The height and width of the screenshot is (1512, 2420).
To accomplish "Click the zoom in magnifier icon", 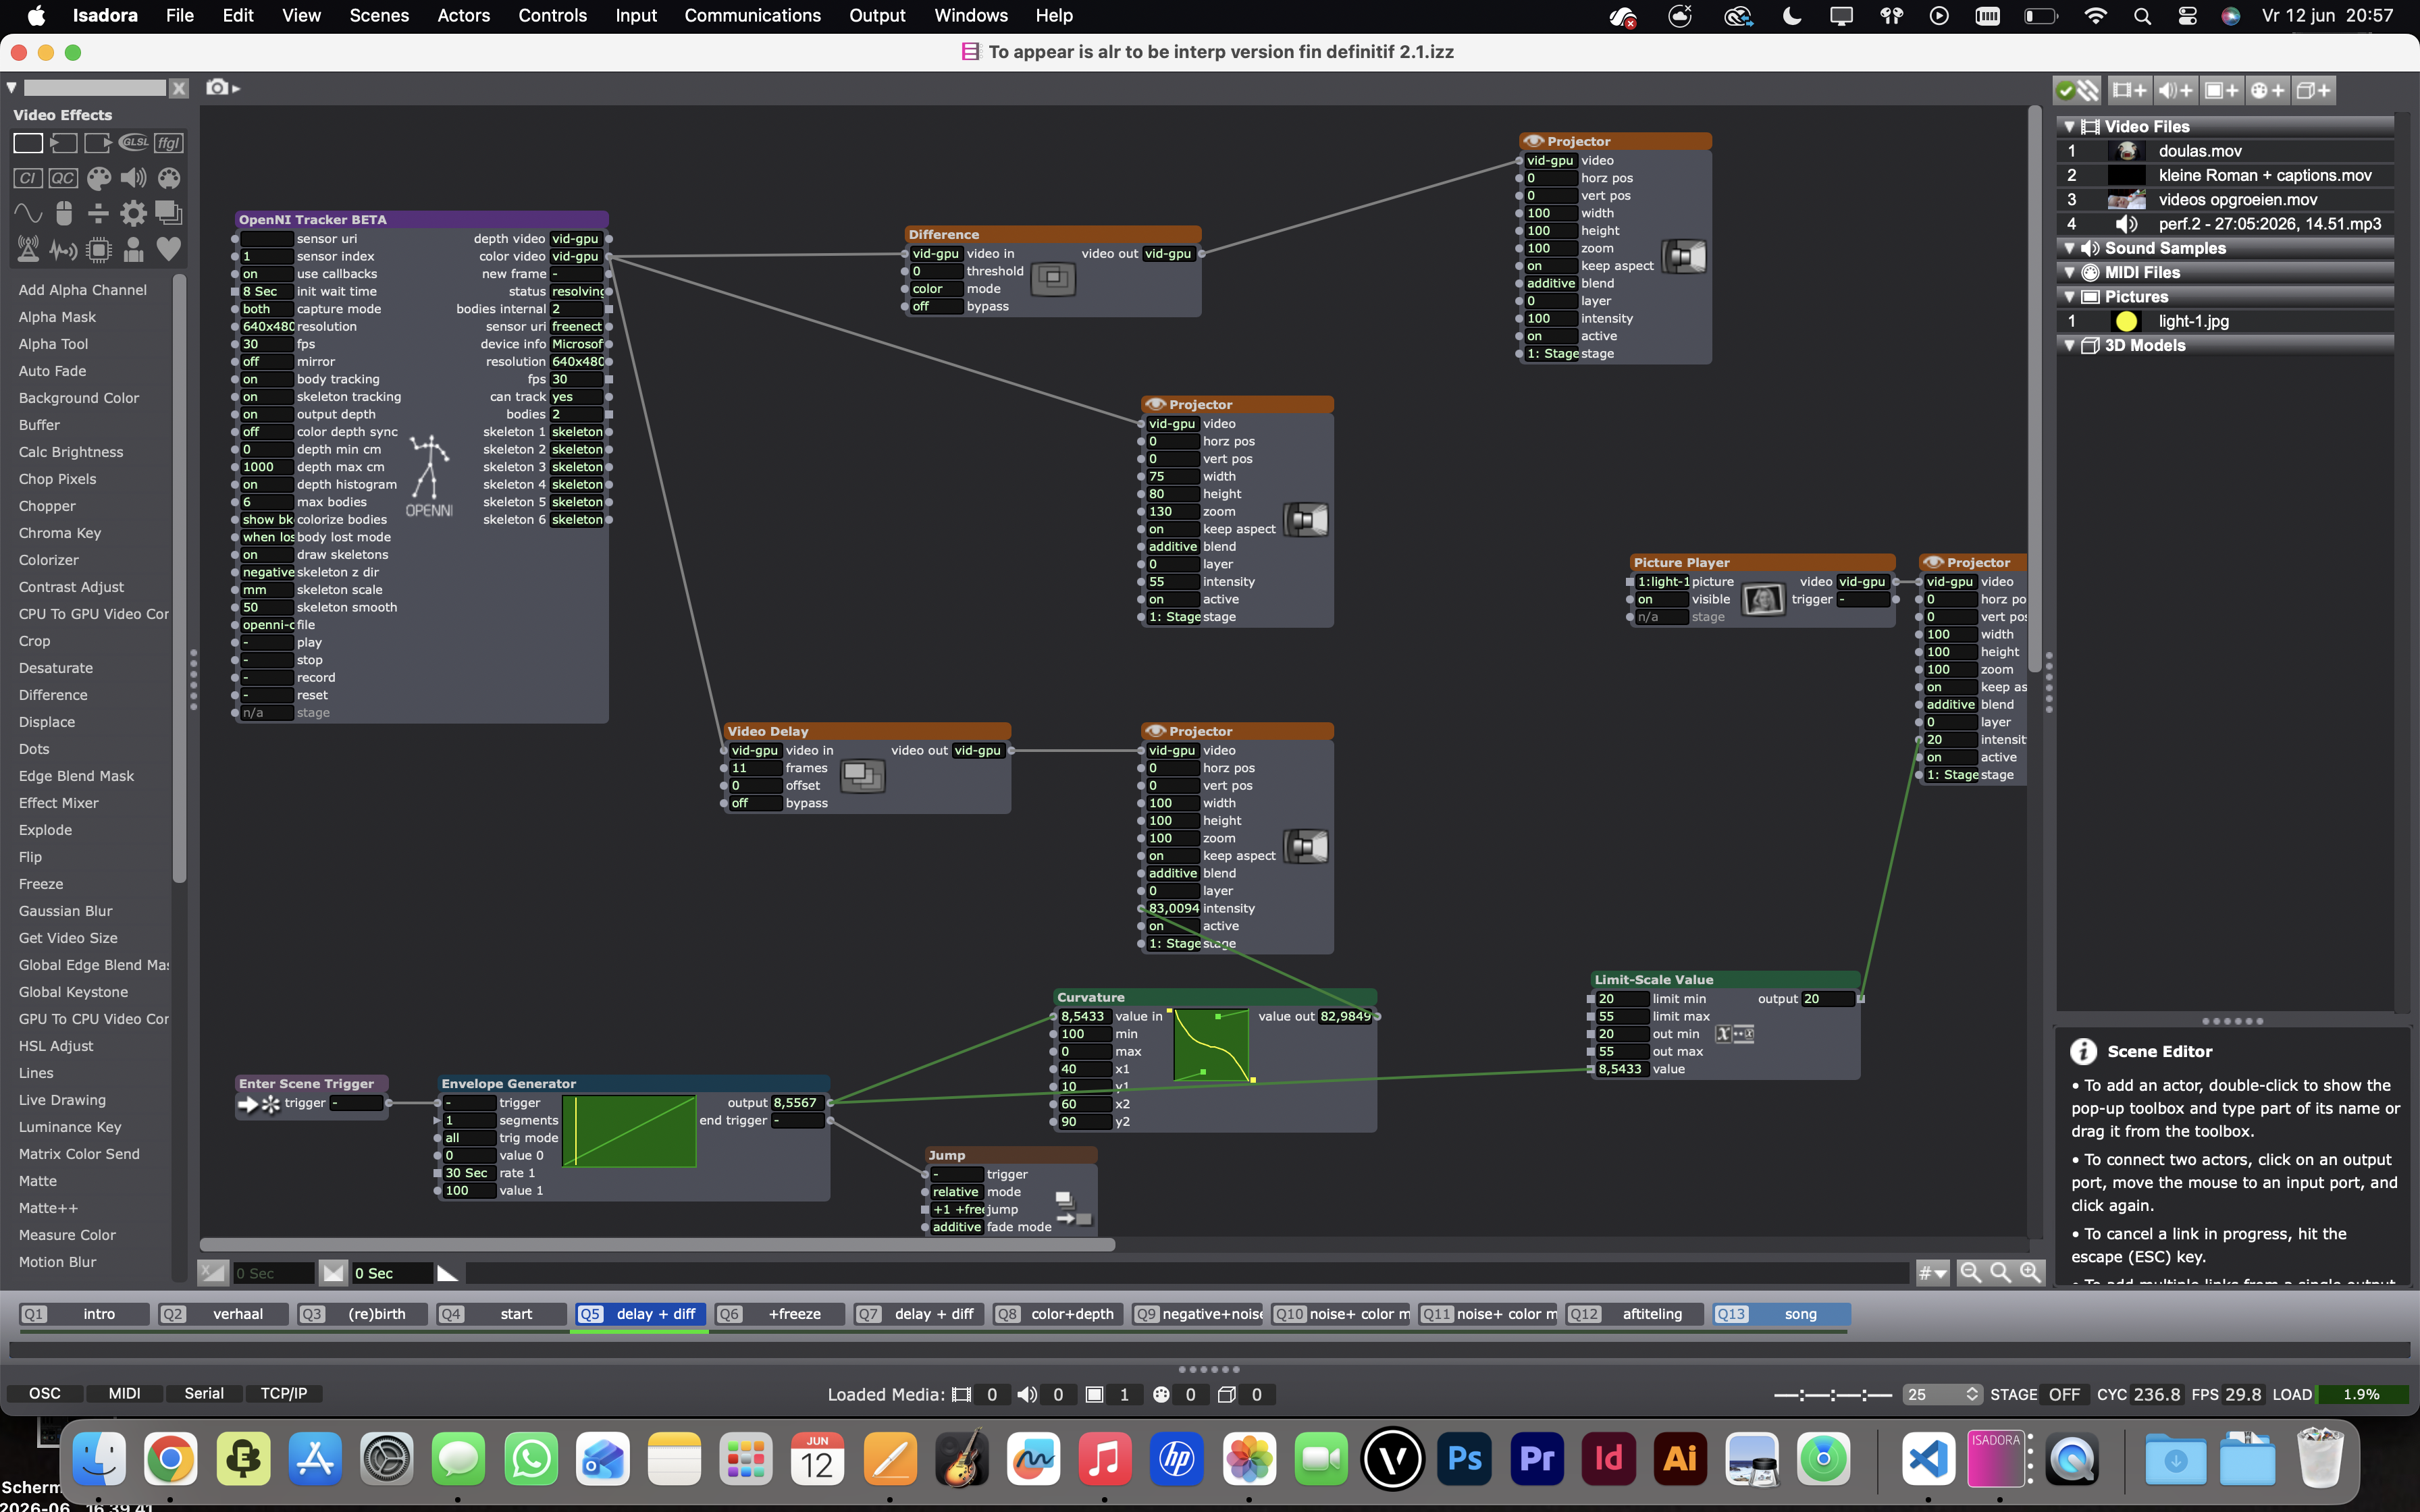I will pos(2031,1272).
